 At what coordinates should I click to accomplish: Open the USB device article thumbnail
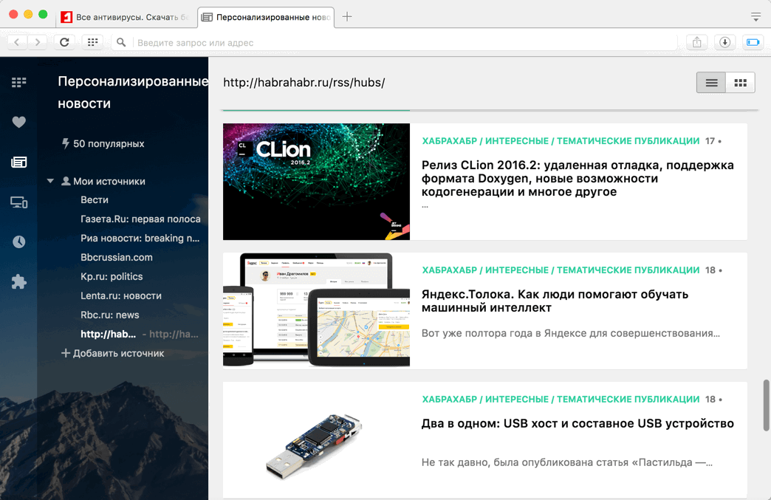click(316, 440)
